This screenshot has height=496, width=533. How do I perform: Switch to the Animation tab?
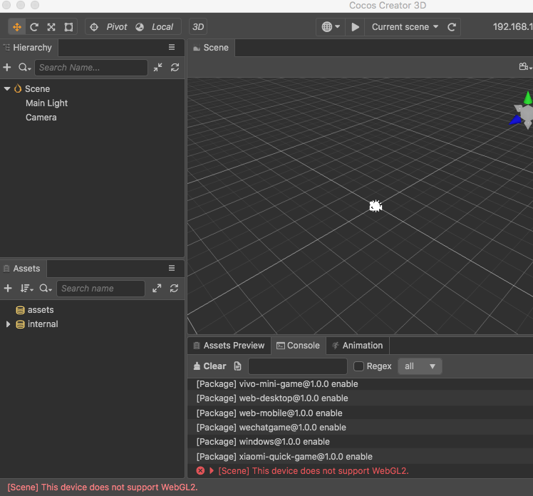pos(358,346)
